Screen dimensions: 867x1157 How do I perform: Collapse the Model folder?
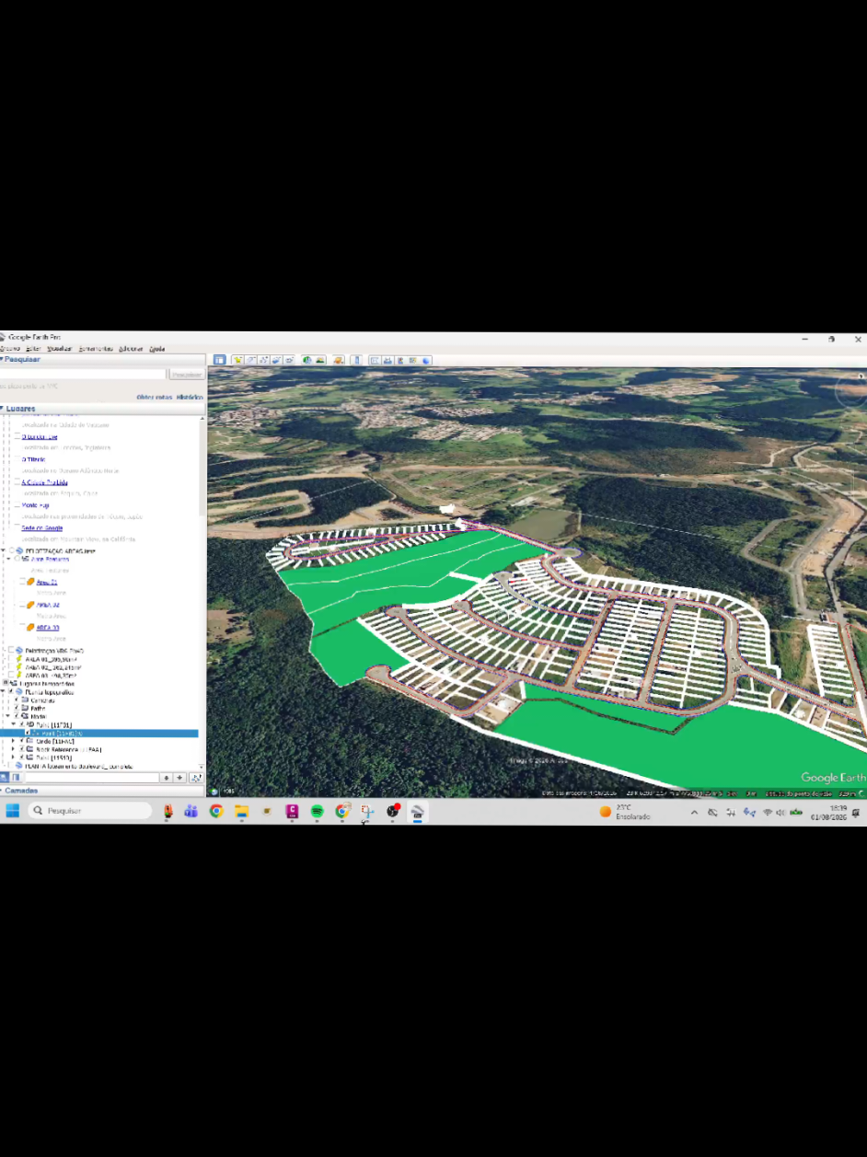point(7,716)
